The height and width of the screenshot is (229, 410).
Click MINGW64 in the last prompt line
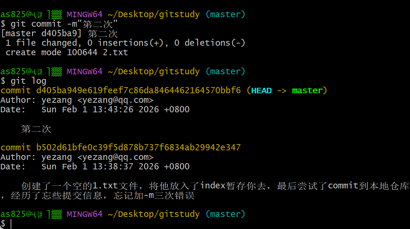point(84,214)
